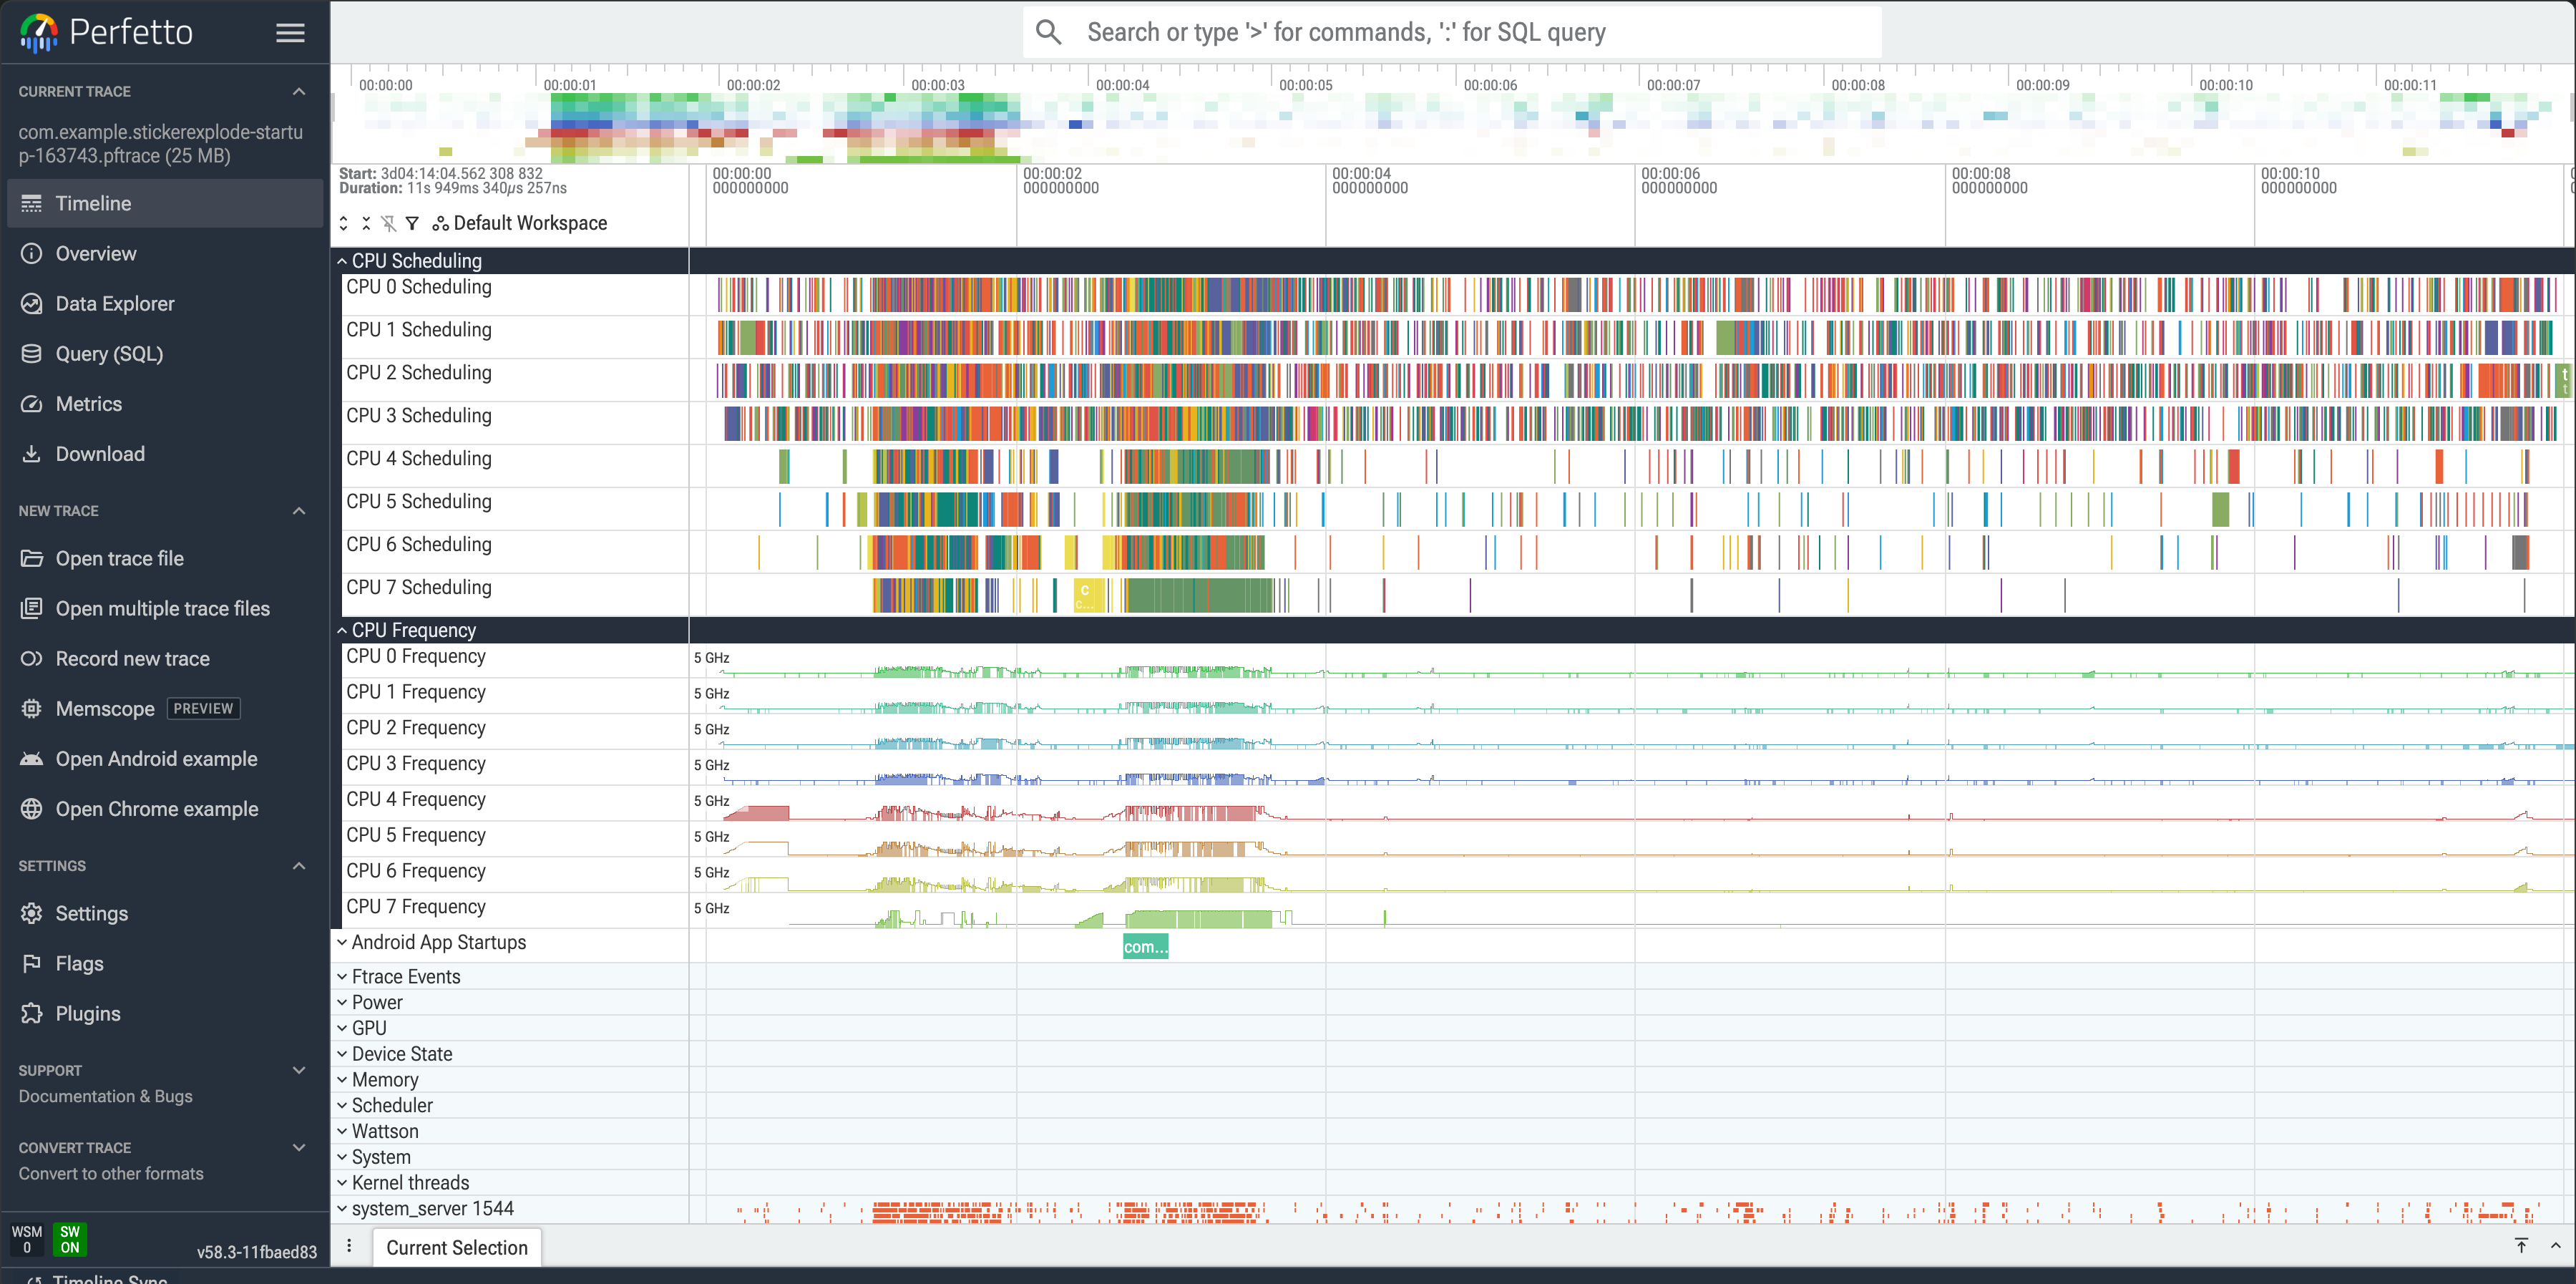Screen dimensions: 2576x1284
Task: Collapse the Current Trace section
Action: 298,91
